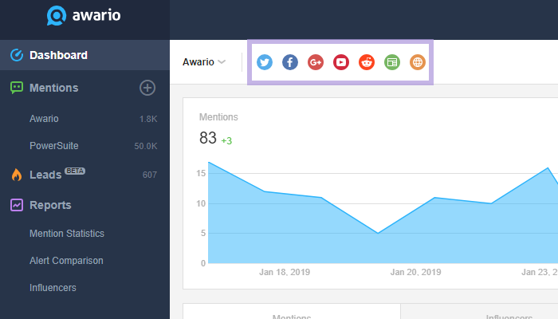The height and width of the screenshot is (319, 558).
Task: Click the Jan 20, 2019 axis label
Action: 415,272
